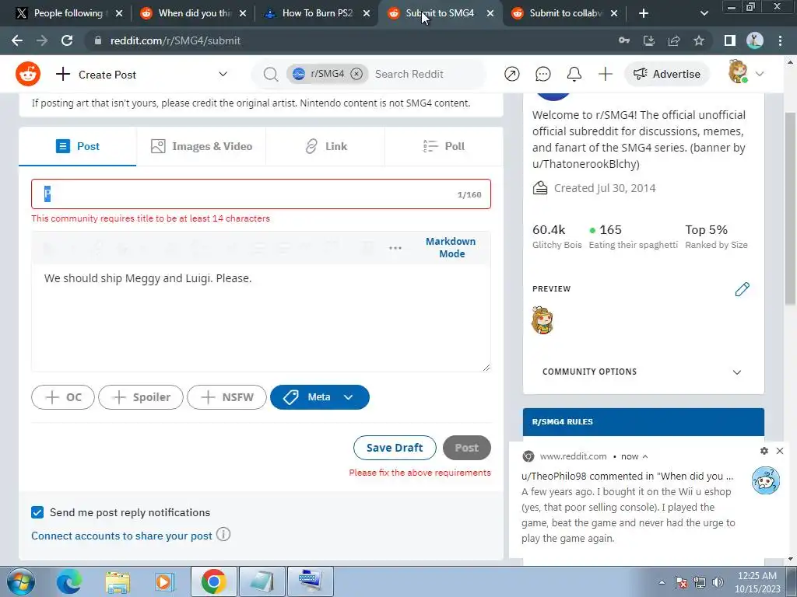Open the TheoPhilo98 comment notification
The height and width of the screenshot is (597, 797).
(628, 507)
